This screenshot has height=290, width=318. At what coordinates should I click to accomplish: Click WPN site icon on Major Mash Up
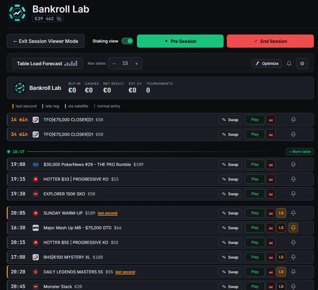[x=36, y=228]
